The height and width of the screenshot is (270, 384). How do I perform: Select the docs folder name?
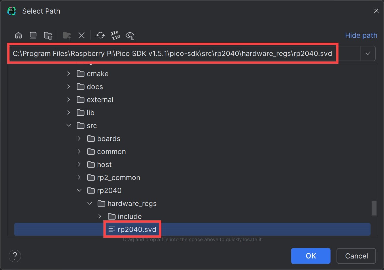tap(95, 87)
